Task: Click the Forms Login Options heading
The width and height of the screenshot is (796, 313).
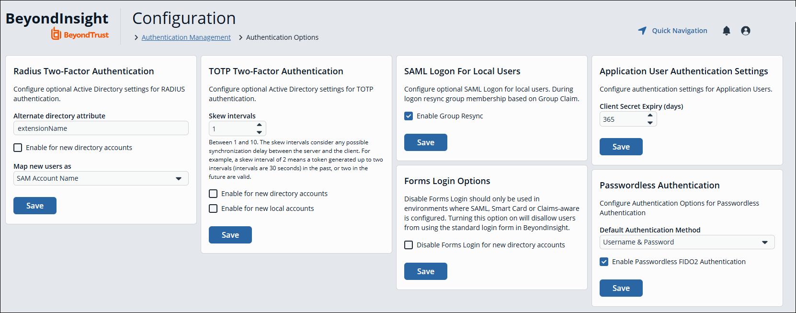Action: pos(447,181)
